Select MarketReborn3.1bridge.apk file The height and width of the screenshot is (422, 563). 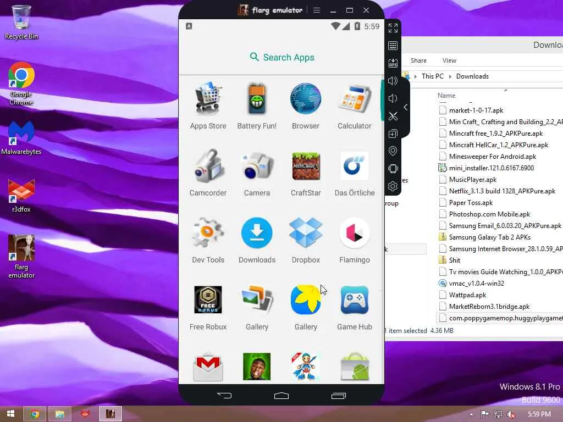[484, 307]
